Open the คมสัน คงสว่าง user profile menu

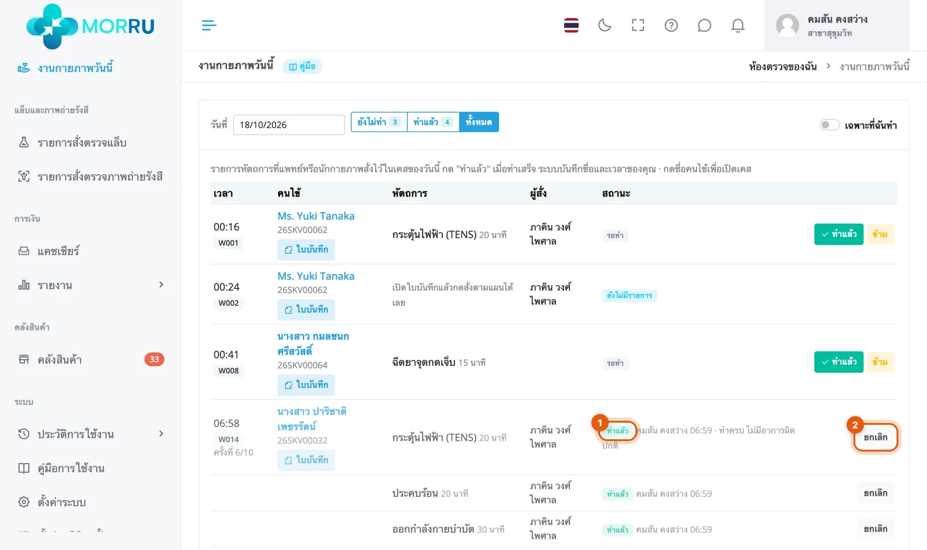point(837,25)
